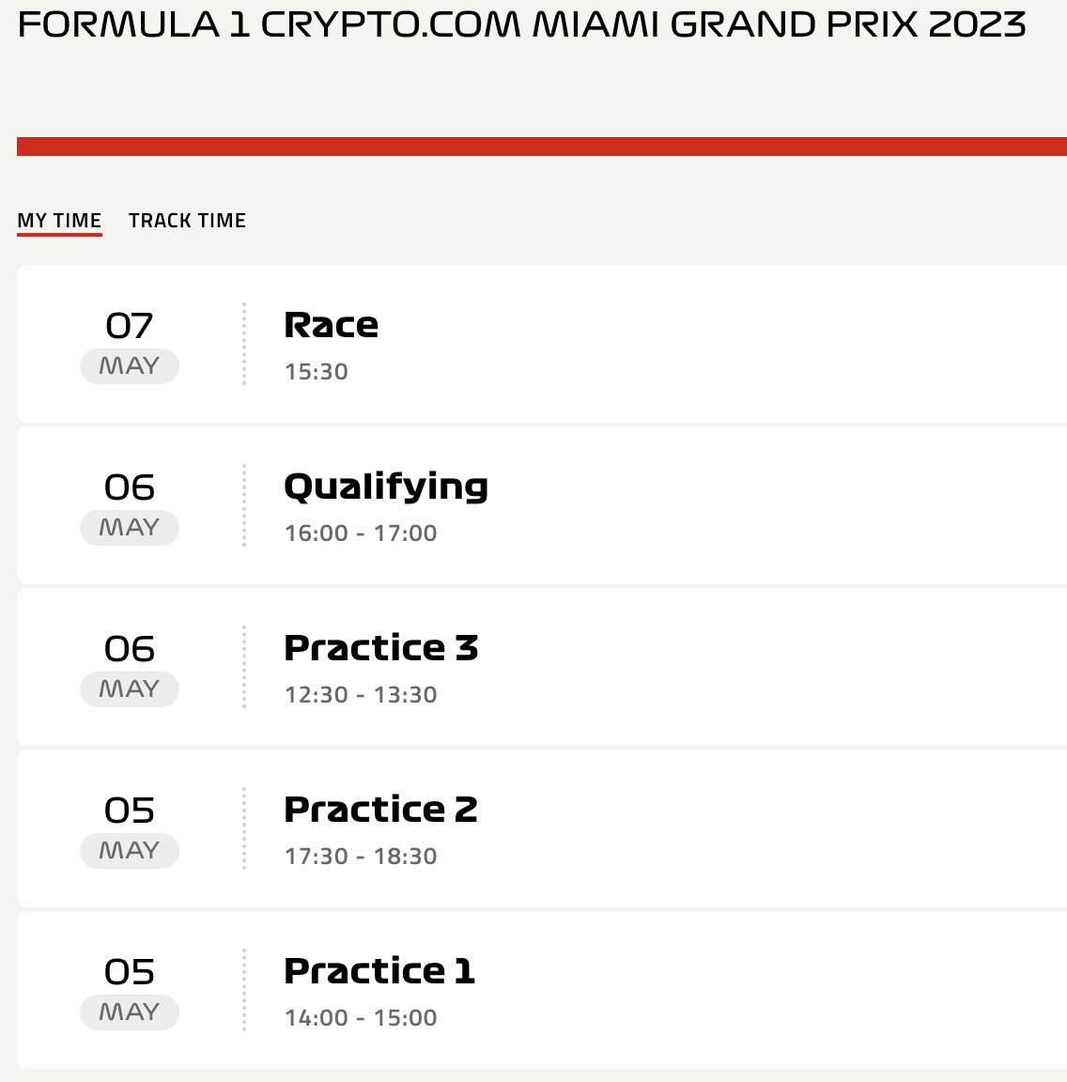
Task: Open the Practice 1 session row
Action: [542, 990]
